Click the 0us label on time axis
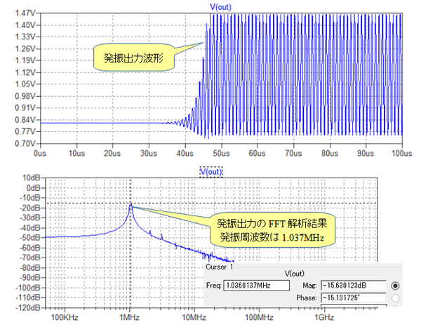This screenshot has width=421, height=327. pyautogui.click(x=40, y=152)
